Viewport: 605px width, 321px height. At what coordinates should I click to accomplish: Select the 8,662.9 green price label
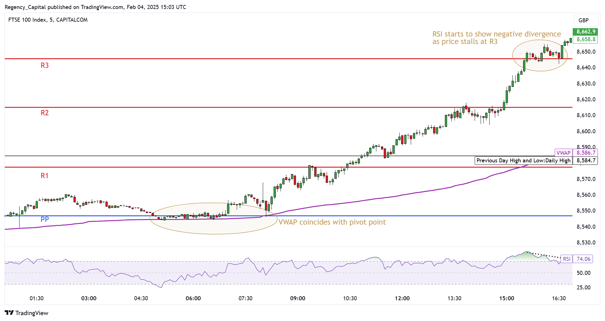click(585, 32)
